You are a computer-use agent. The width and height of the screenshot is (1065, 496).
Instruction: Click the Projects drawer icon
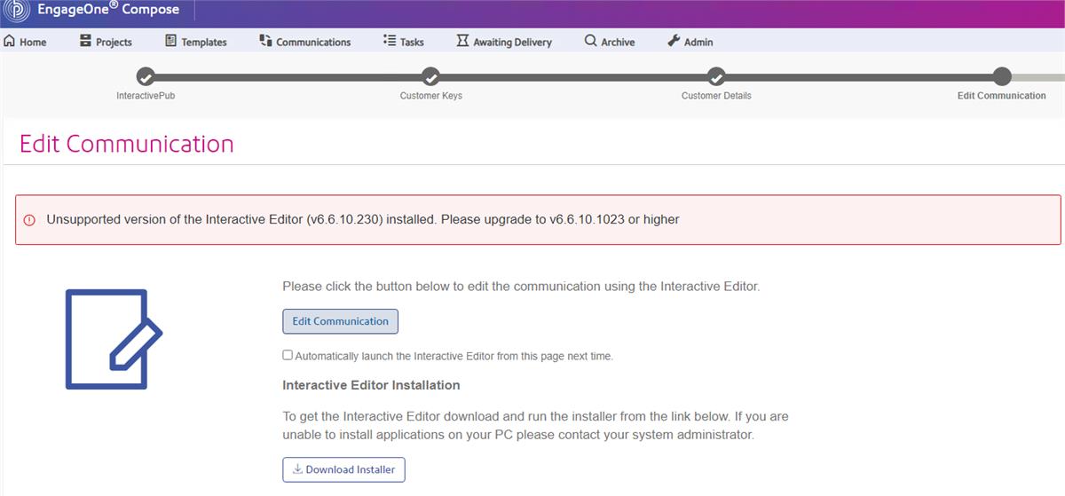click(x=86, y=41)
